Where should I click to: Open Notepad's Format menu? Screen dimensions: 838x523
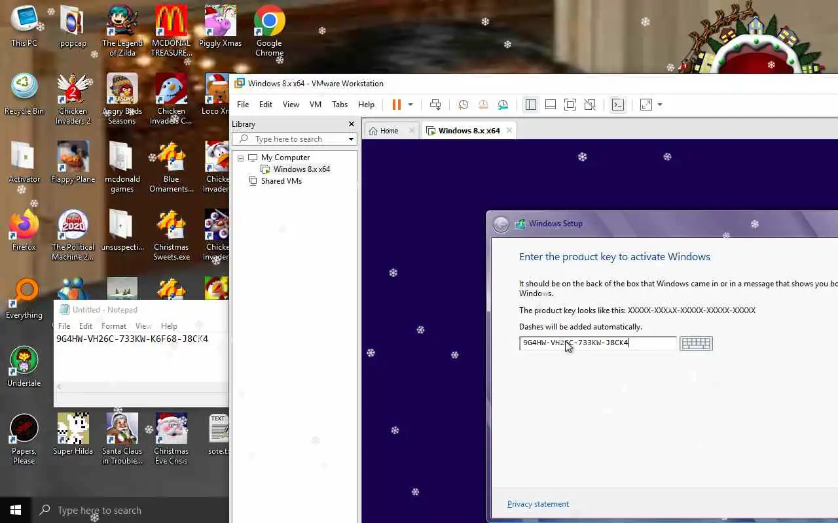(114, 326)
